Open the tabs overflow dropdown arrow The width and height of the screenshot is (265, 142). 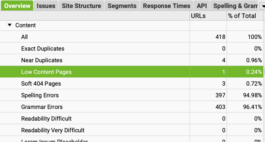click(262, 6)
